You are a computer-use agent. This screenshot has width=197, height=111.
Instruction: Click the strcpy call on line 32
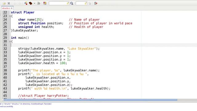click(59, 49)
